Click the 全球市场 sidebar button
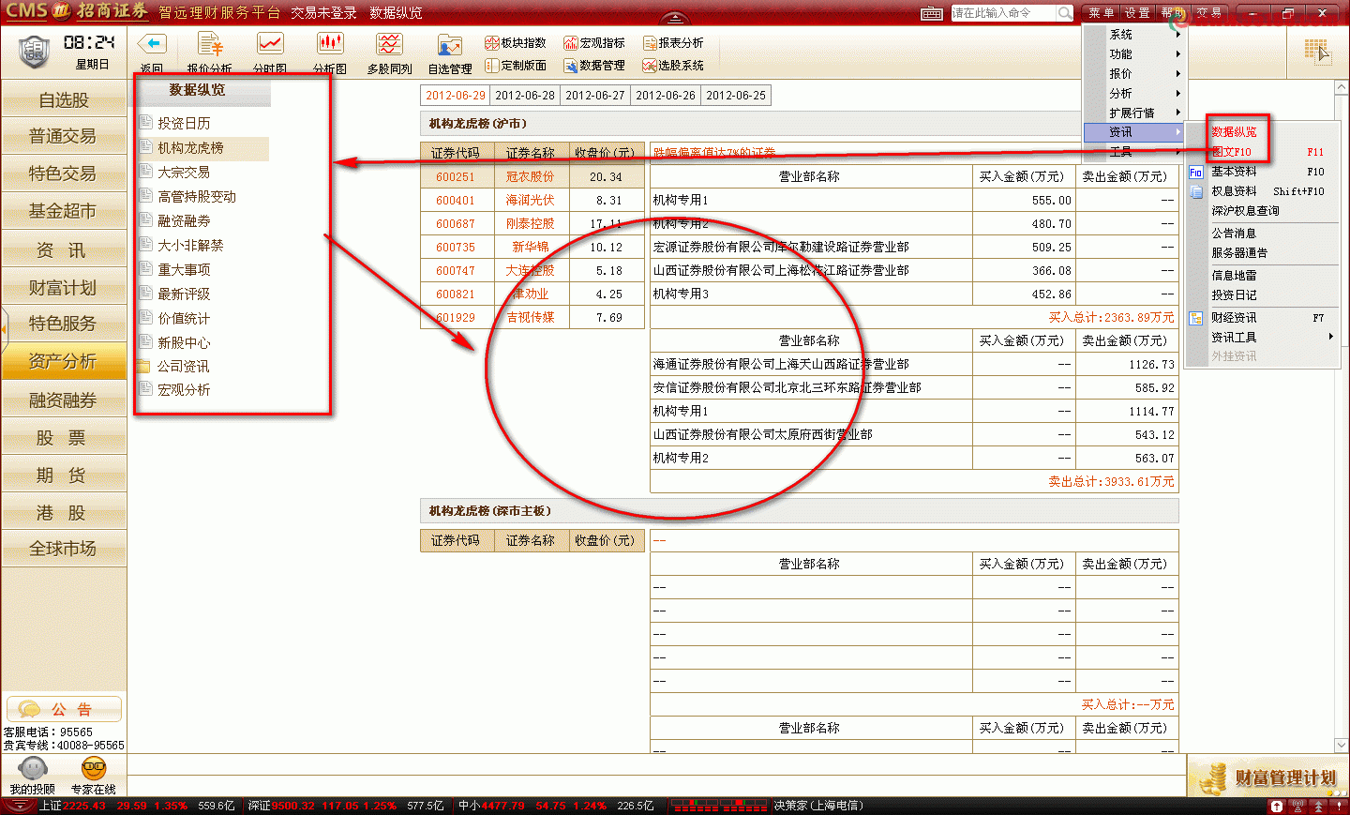The height and width of the screenshot is (815, 1350). click(x=64, y=549)
